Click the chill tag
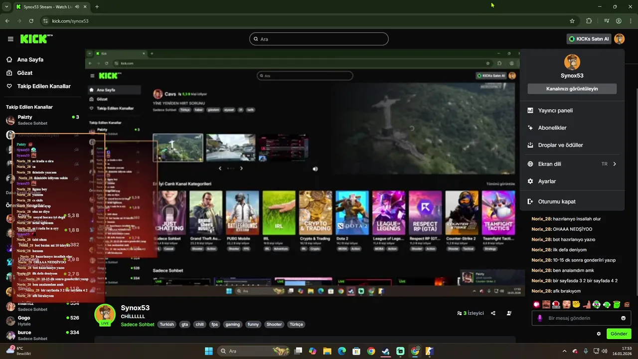The height and width of the screenshot is (359, 638). 200,325
